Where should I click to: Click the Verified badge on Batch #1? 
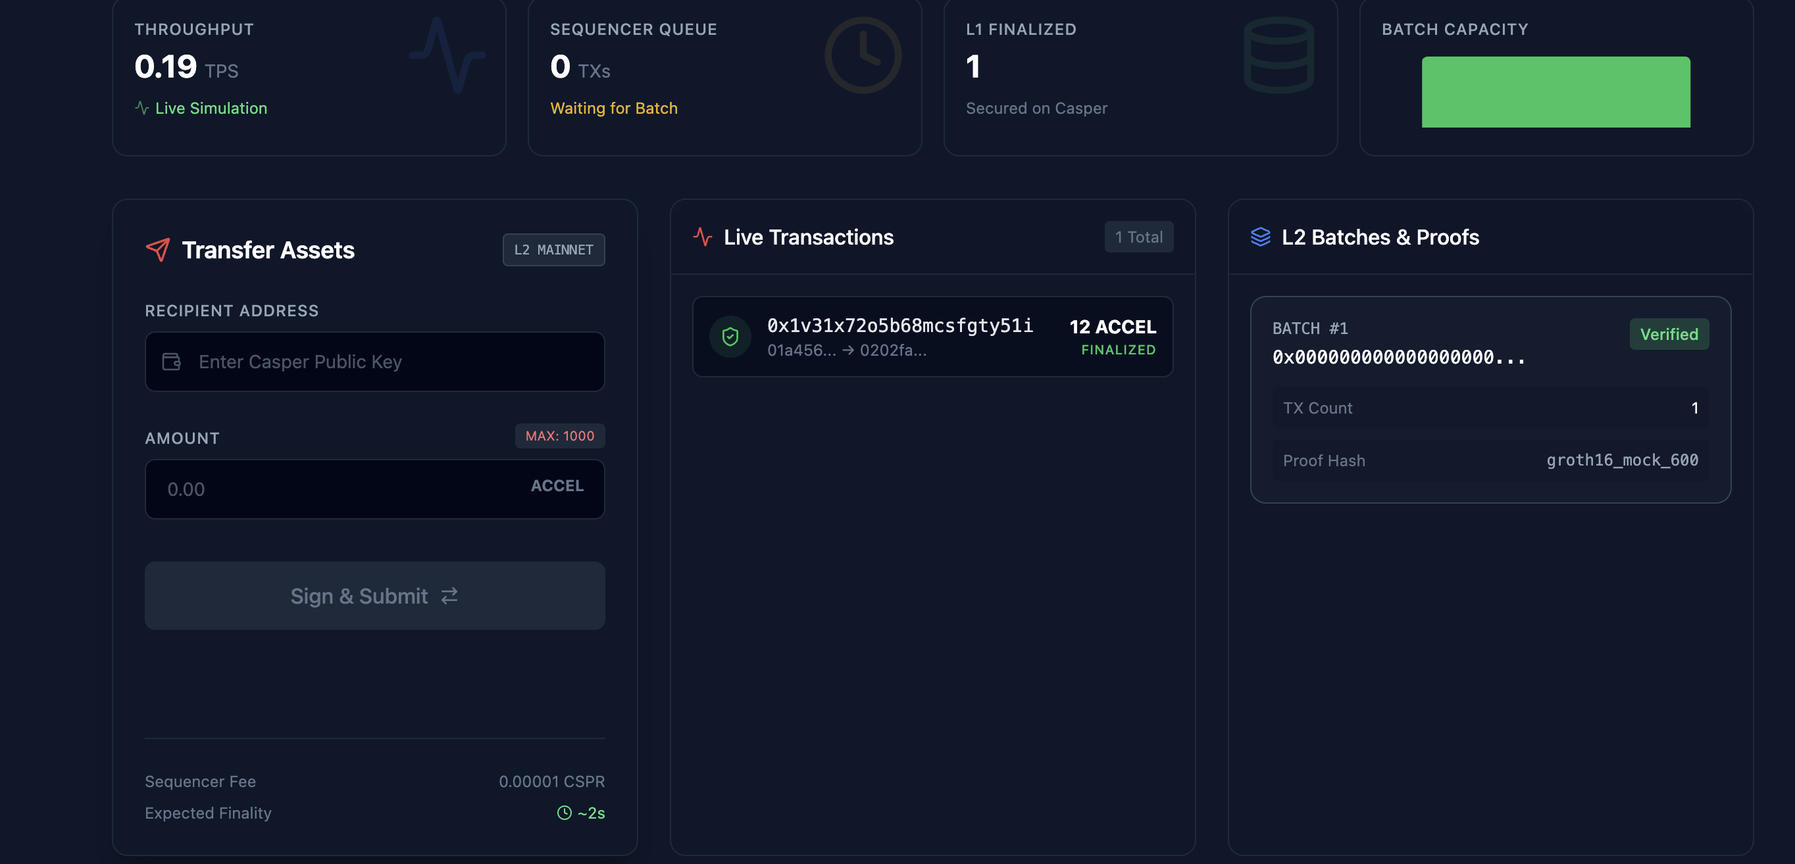click(1669, 334)
